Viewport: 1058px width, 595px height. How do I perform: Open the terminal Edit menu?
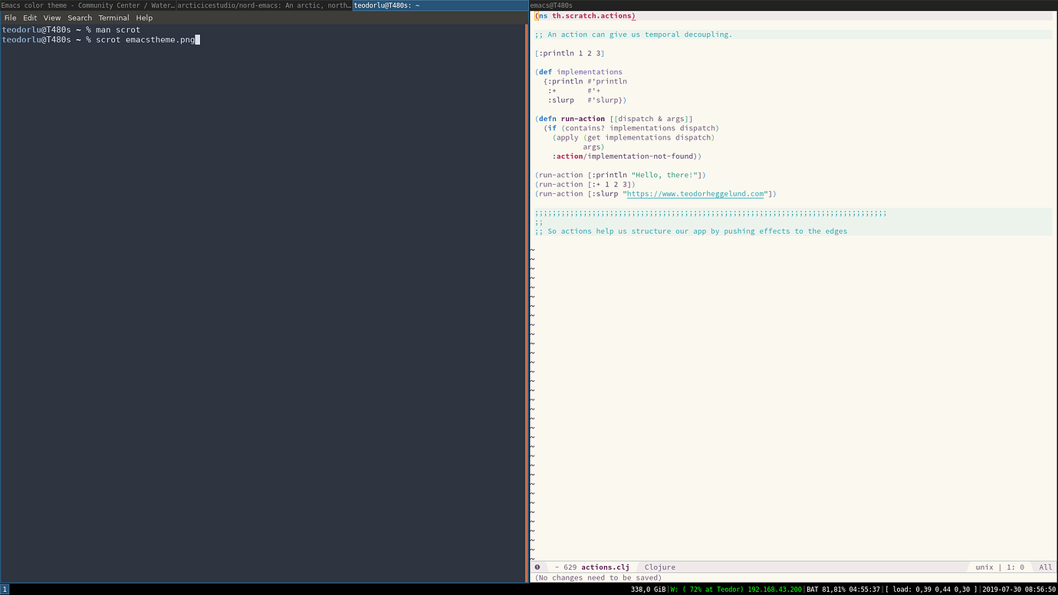point(30,18)
